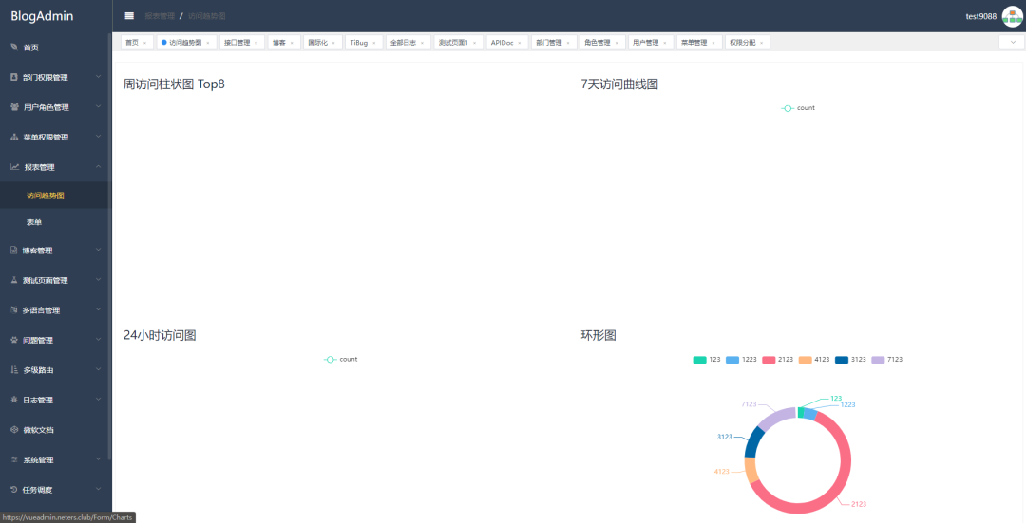Screen dimensions: 1026x523
Task: Click the 首页 home icon in sidebar
Action: 13,47
